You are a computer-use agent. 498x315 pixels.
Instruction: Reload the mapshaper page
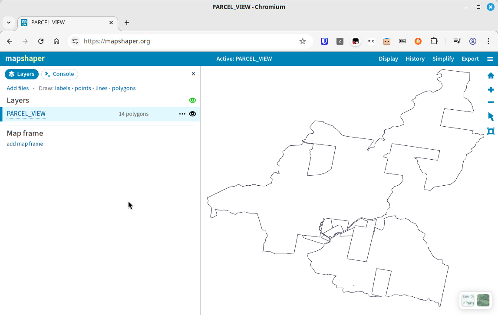tap(41, 41)
